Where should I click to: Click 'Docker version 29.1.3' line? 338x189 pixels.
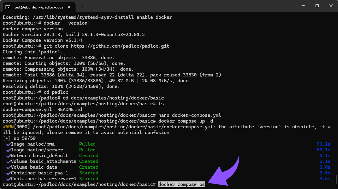[74, 35]
